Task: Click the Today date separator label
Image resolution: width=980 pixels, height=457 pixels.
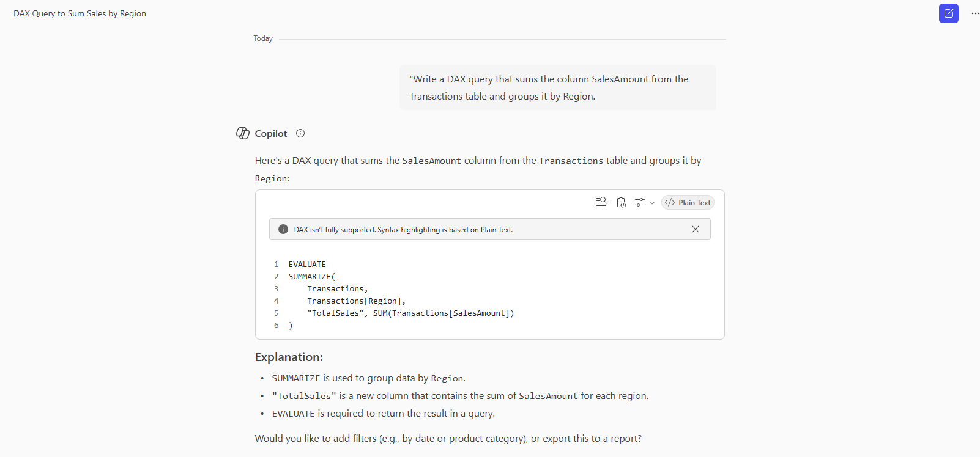Action: (x=263, y=38)
